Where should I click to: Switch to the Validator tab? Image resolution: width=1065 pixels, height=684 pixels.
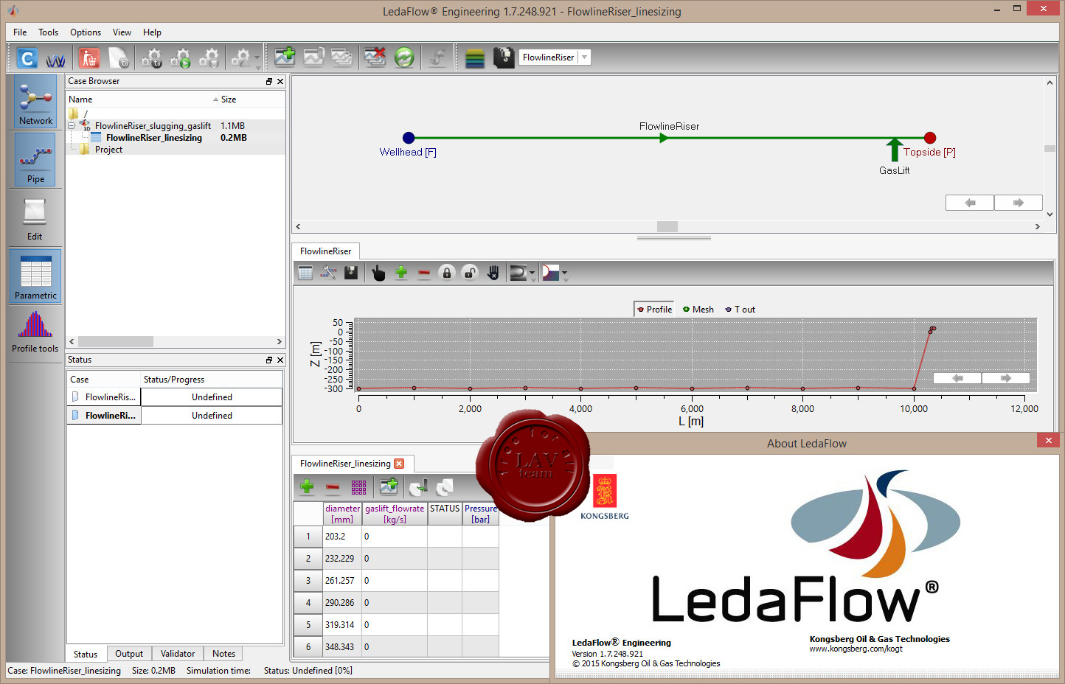click(x=178, y=654)
